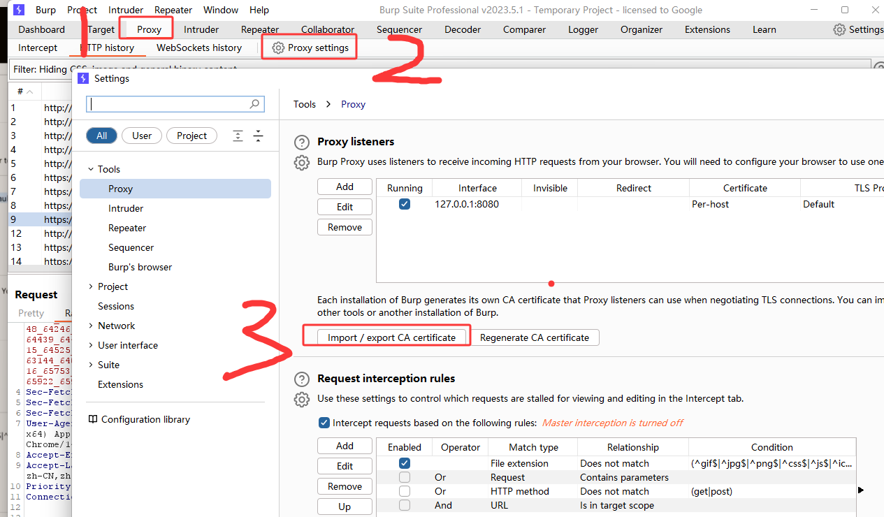Image resolution: width=884 pixels, height=517 pixels.
Task: Click Edit button for interception rules
Action: tap(345, 466)
